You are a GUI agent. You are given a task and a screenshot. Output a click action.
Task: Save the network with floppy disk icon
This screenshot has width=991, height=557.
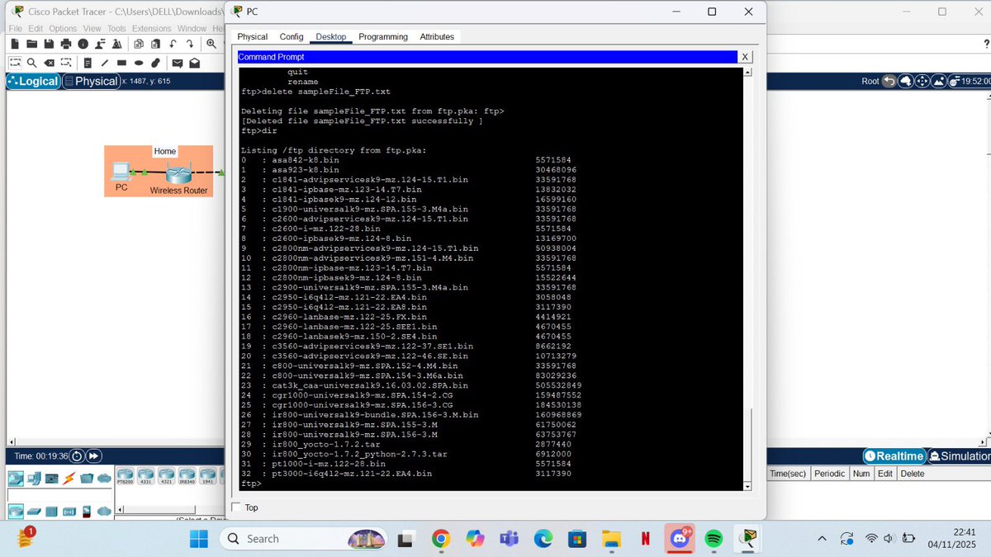click(x=49, y=44)
